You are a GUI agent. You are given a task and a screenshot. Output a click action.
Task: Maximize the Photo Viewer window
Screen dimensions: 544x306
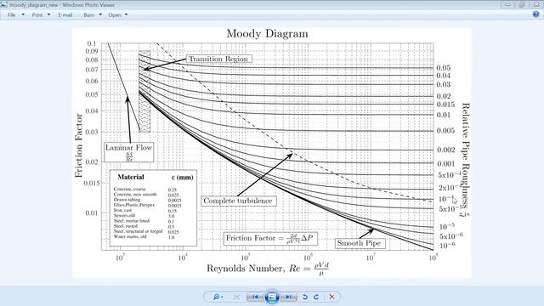coord(521,4)
